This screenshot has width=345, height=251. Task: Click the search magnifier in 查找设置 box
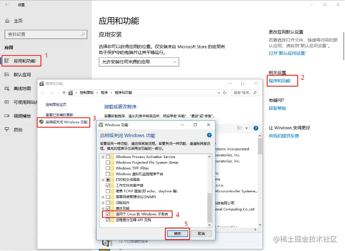point(83,34)
